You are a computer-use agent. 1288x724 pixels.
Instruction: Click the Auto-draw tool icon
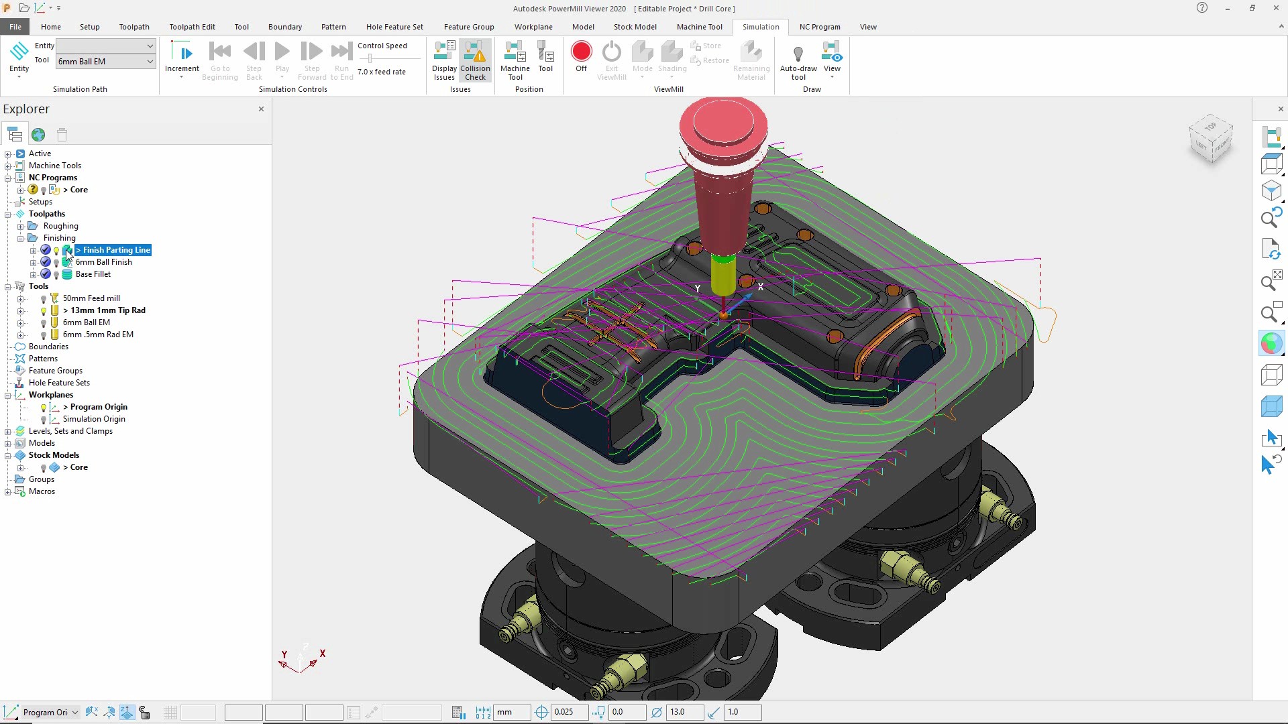click(798, 59)
